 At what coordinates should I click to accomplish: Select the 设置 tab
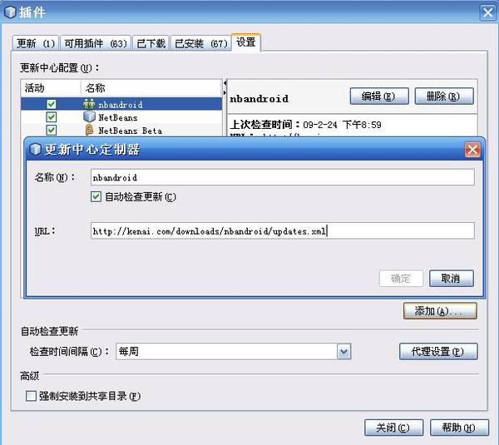pyautogui.click(x=245, y=42)
